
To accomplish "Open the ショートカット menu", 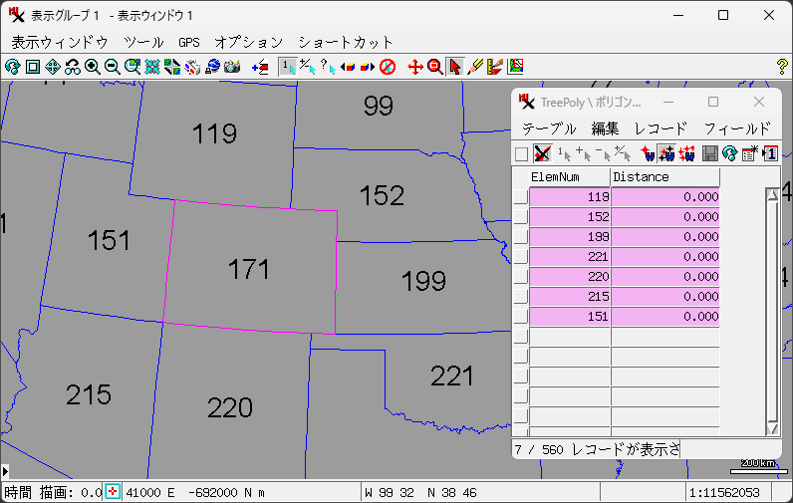I will [346, 42].
